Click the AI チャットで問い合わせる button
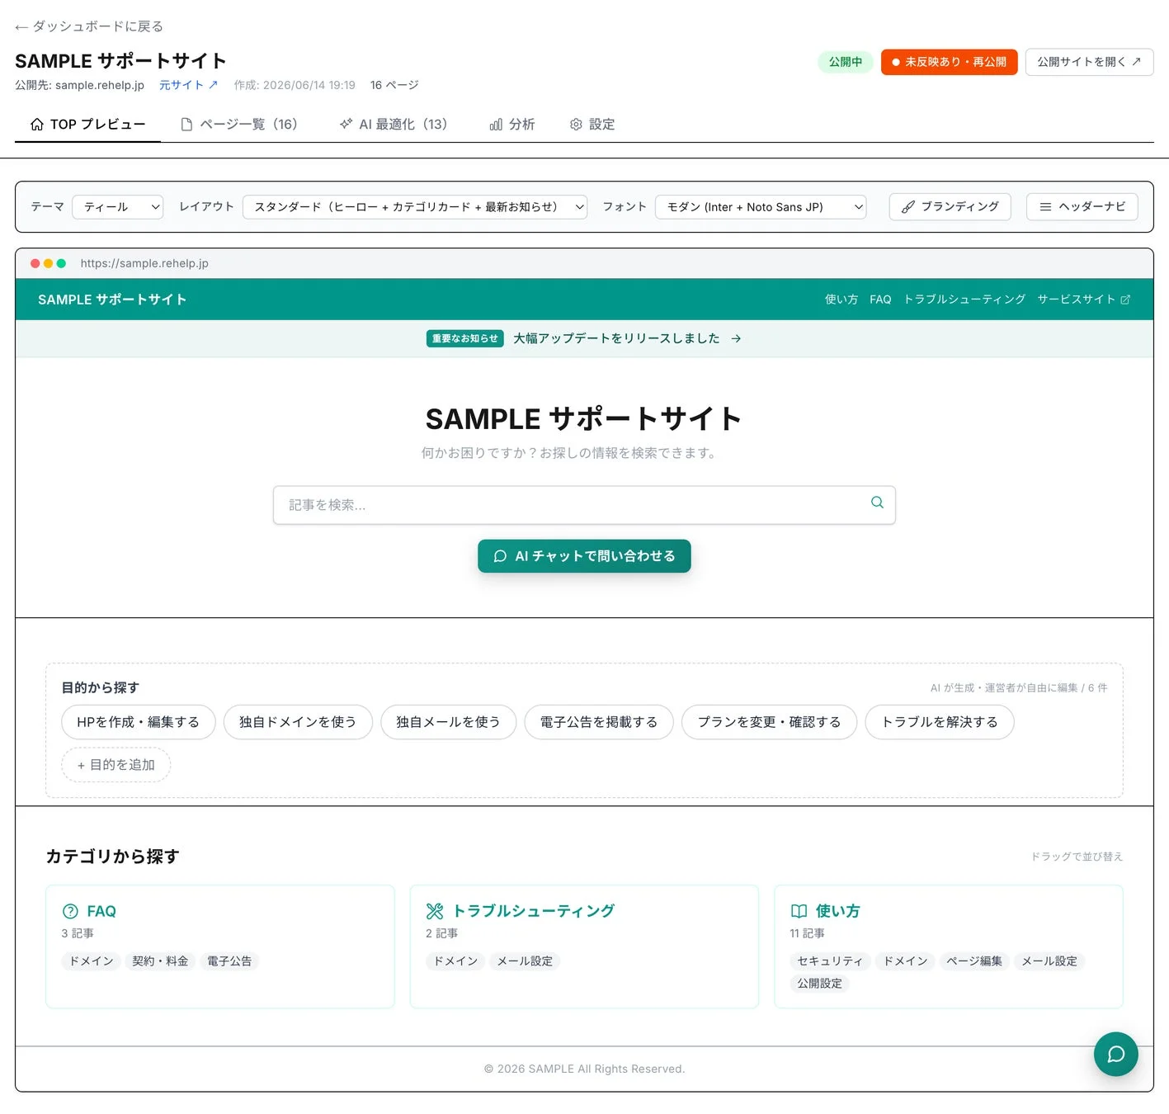This screenshot has width=1169, height=1114. tap(584, 556)
